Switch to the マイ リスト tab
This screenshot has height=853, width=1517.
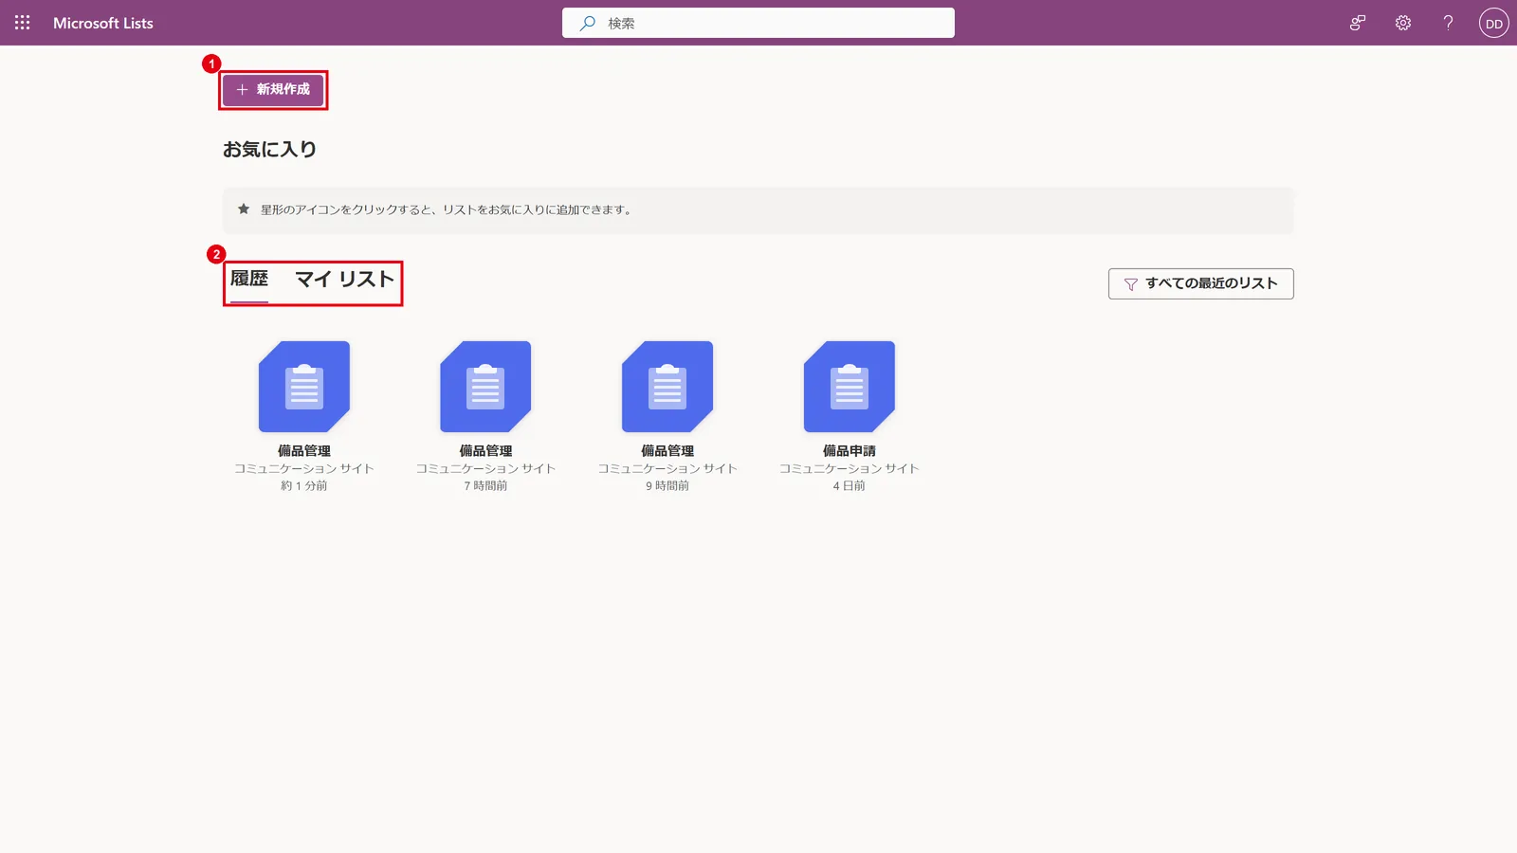(344, 279)
